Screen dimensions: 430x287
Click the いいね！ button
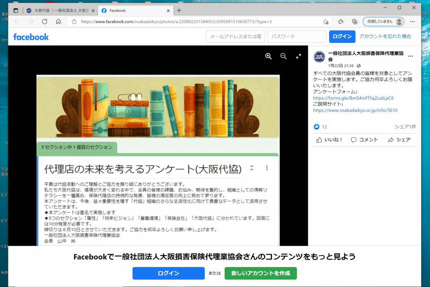(x=329, y=140)
